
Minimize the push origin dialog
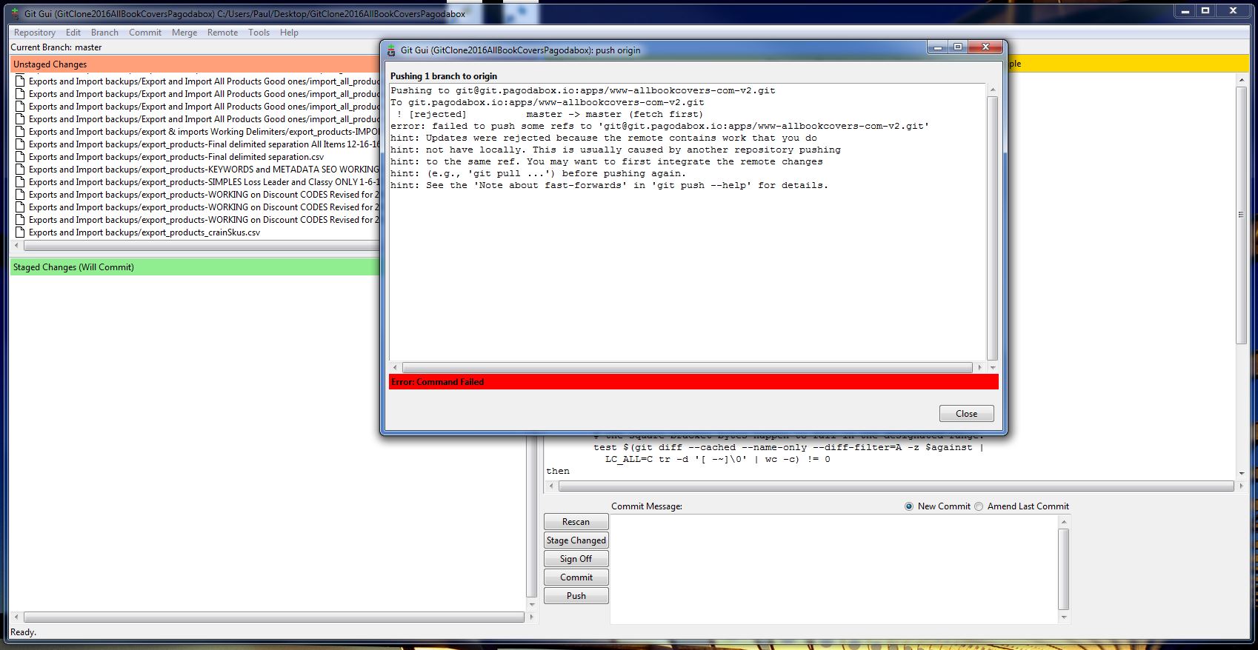[938, 47]
